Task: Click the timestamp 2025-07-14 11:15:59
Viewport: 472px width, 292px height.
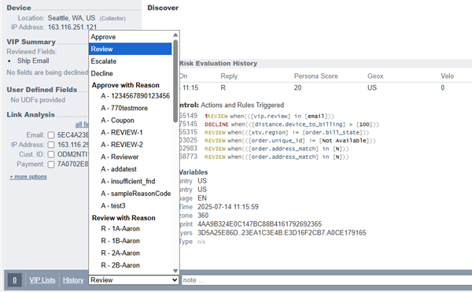Action: point(228,207)
